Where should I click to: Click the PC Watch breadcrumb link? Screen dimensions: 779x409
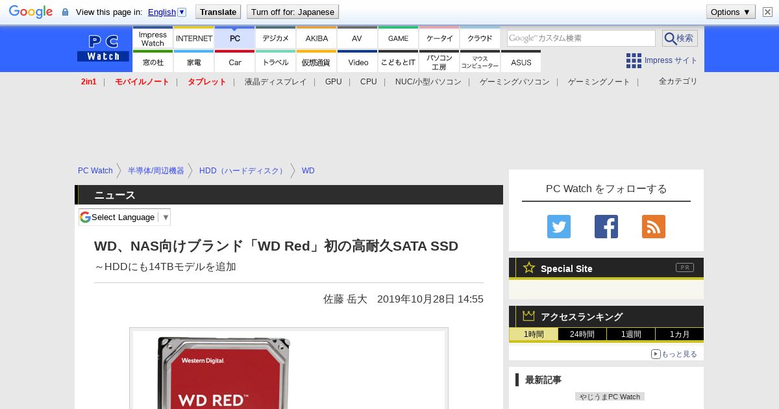tap(95, 171)
